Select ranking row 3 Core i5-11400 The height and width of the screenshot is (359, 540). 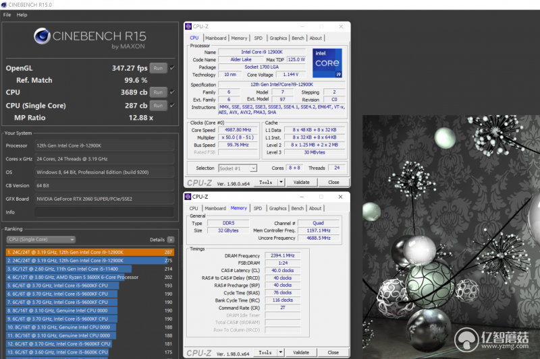click(90, 269)
